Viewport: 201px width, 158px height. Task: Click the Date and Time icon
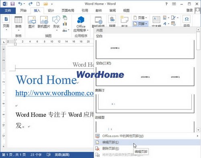(173, 24)
